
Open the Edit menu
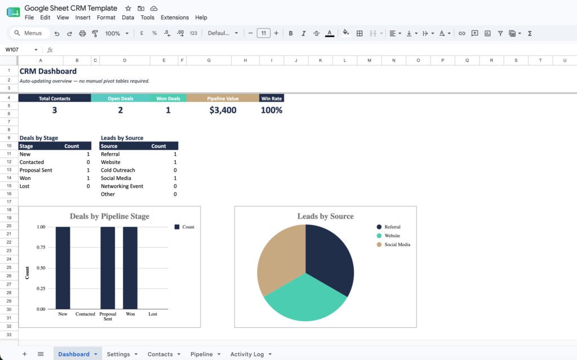pyautogui.click(x=45, y=17)
